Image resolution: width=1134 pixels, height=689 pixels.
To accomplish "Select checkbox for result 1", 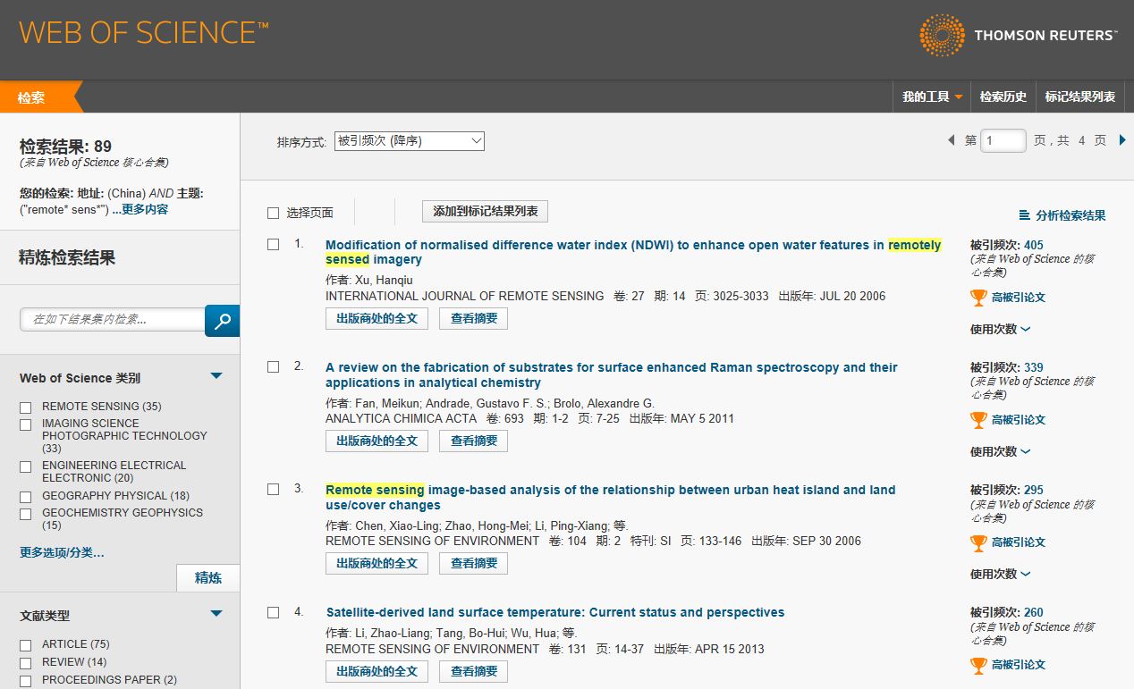I will pyautogui.click(x=274, y=244).
